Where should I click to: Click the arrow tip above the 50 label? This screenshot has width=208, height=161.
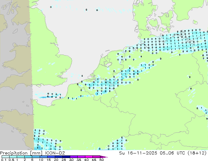click(x=104, y=157)
